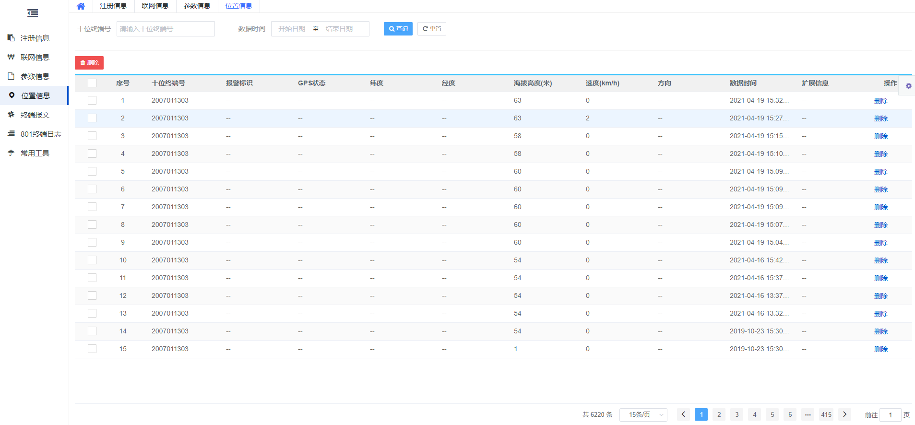Screen dimensions: 915x425
Task: Check the checkbox for row 10
Action: (x=92, y=260)
